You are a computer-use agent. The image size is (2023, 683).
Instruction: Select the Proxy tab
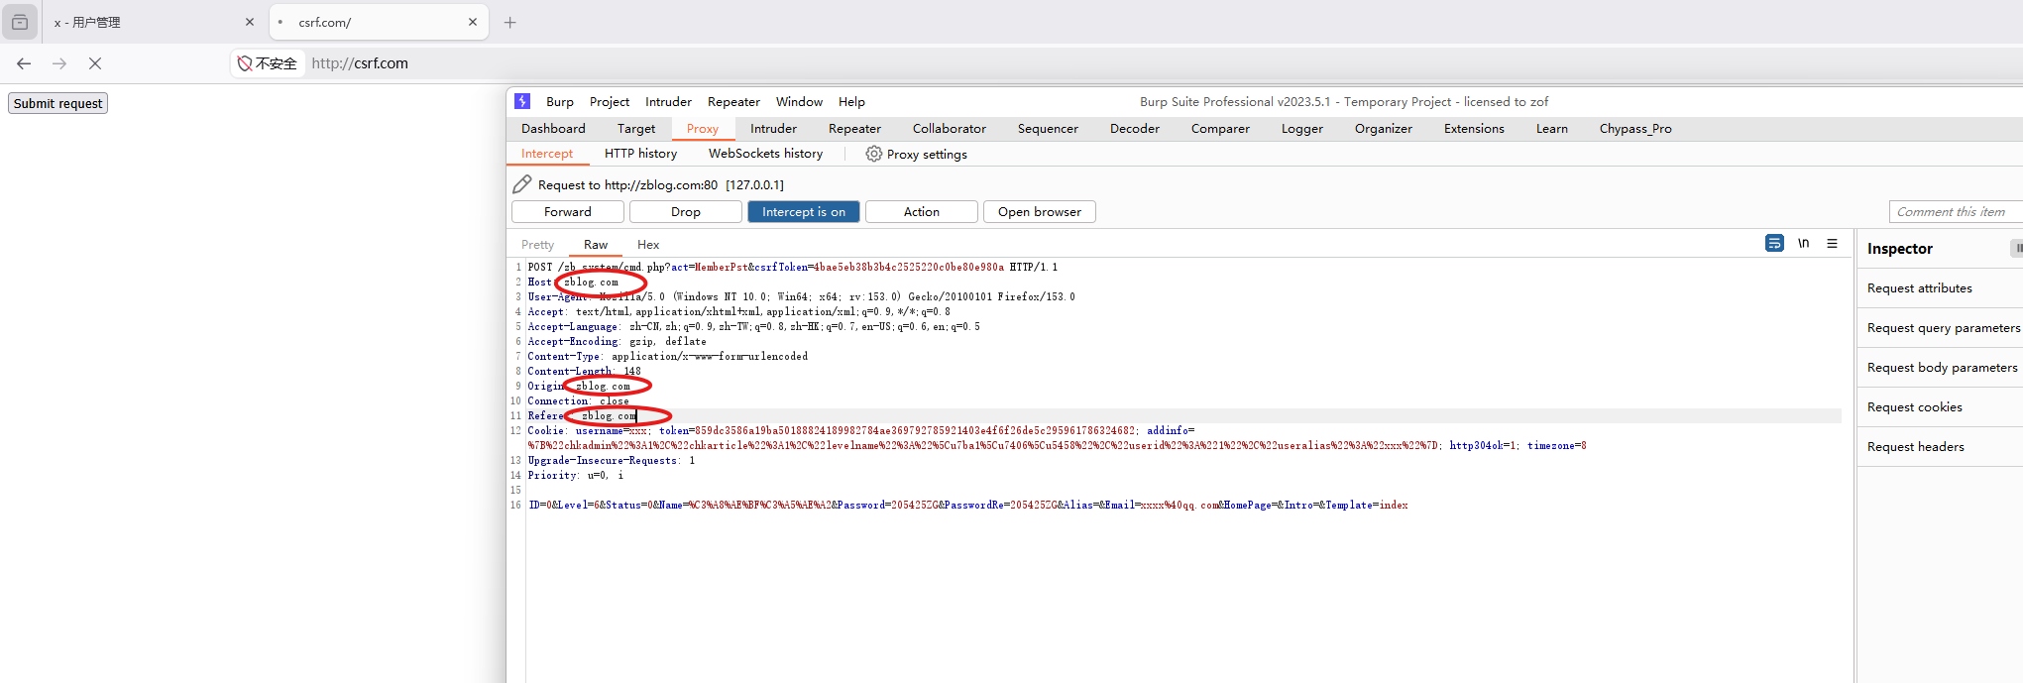[x=703, y=129]
